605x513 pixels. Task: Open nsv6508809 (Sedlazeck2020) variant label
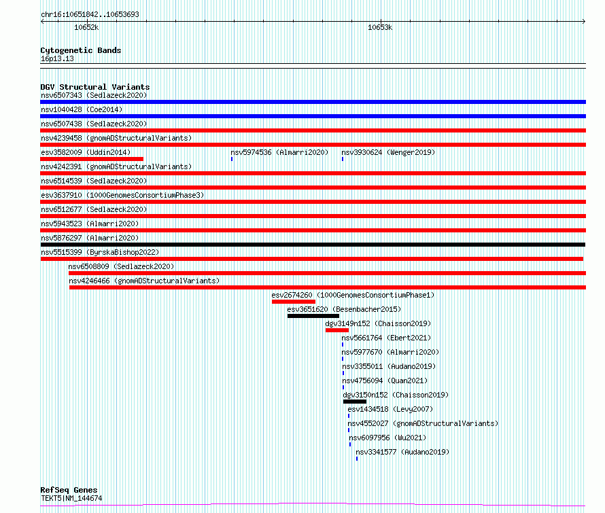121,266
